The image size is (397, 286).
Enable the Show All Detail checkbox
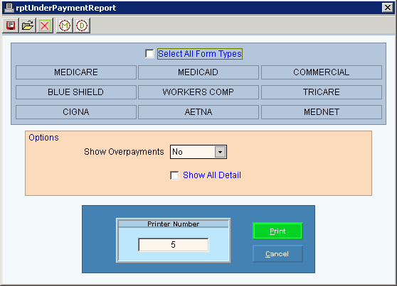pyautogui.click(x=174, y=175)
